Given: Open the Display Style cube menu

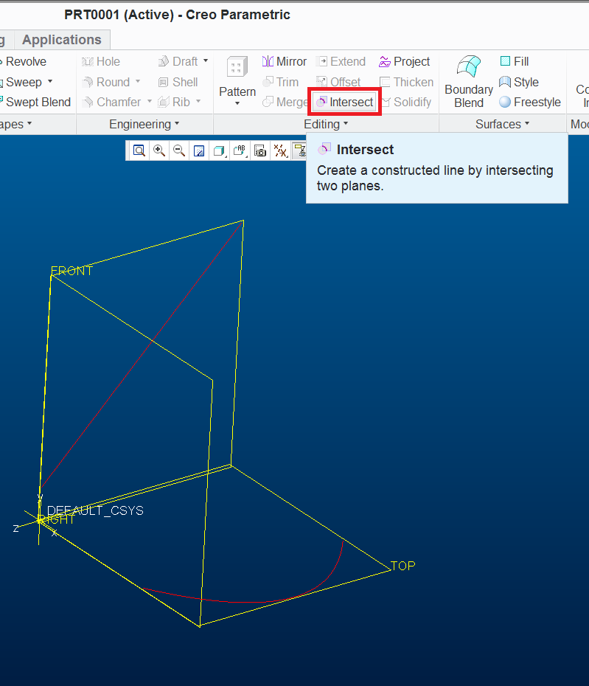Looking at the screenshot, I should pyautogui.click(x=219, y=151).
